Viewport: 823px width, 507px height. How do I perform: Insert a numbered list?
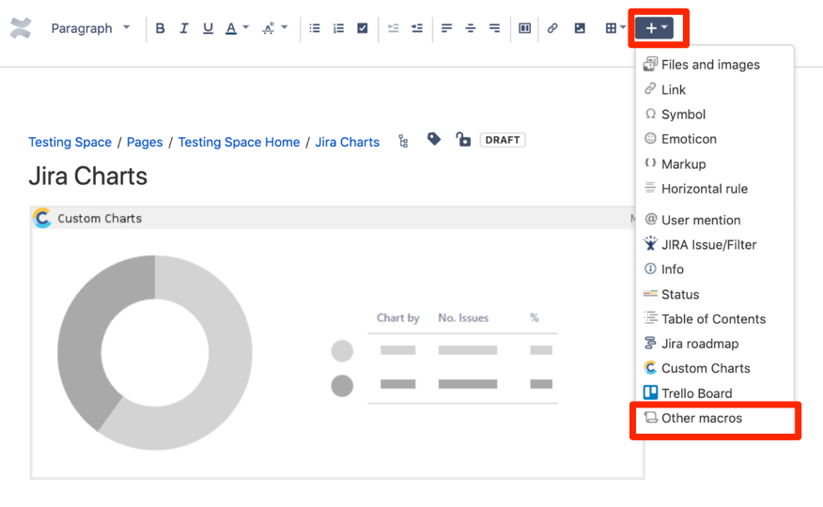(338, 28)
